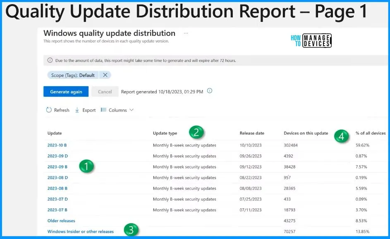390x239 pixels.
Task: Select the percentage 3.70%
Action: click(x=361, y=210)
